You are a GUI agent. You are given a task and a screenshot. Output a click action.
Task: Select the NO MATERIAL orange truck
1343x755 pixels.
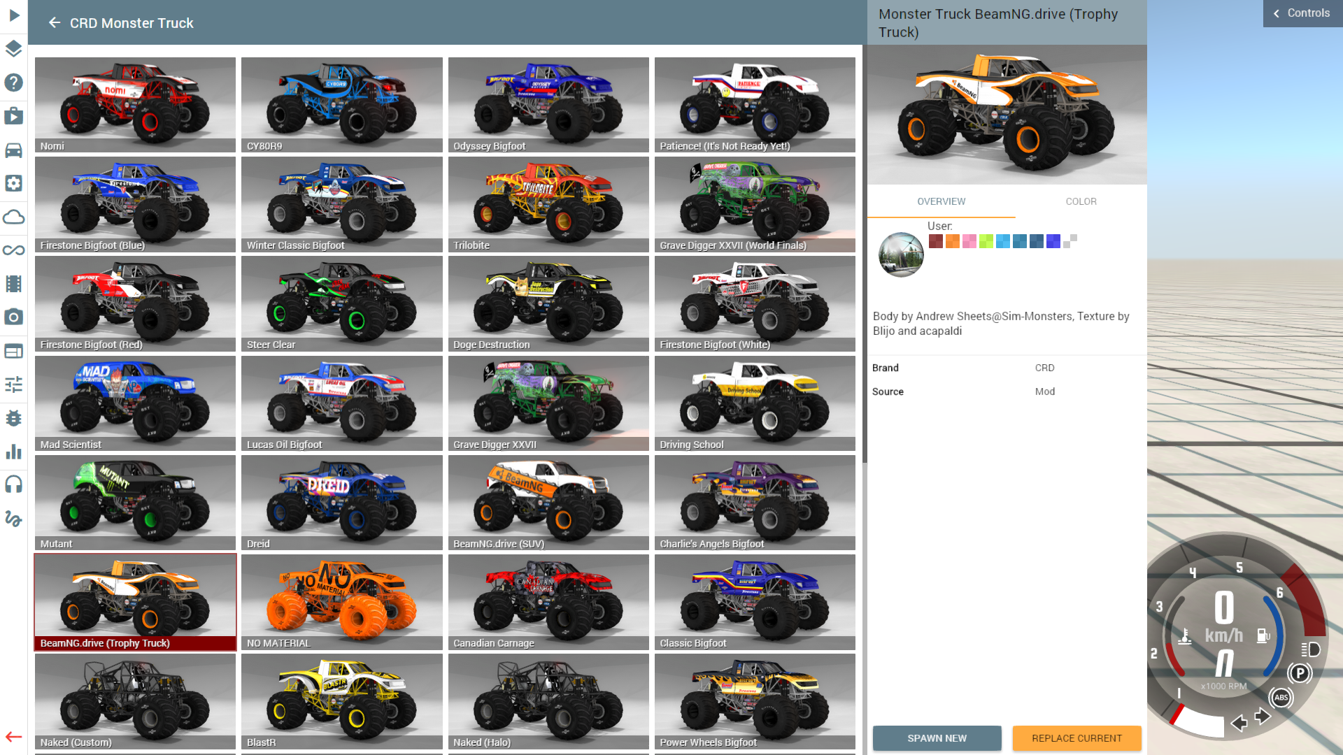[341, 602]
